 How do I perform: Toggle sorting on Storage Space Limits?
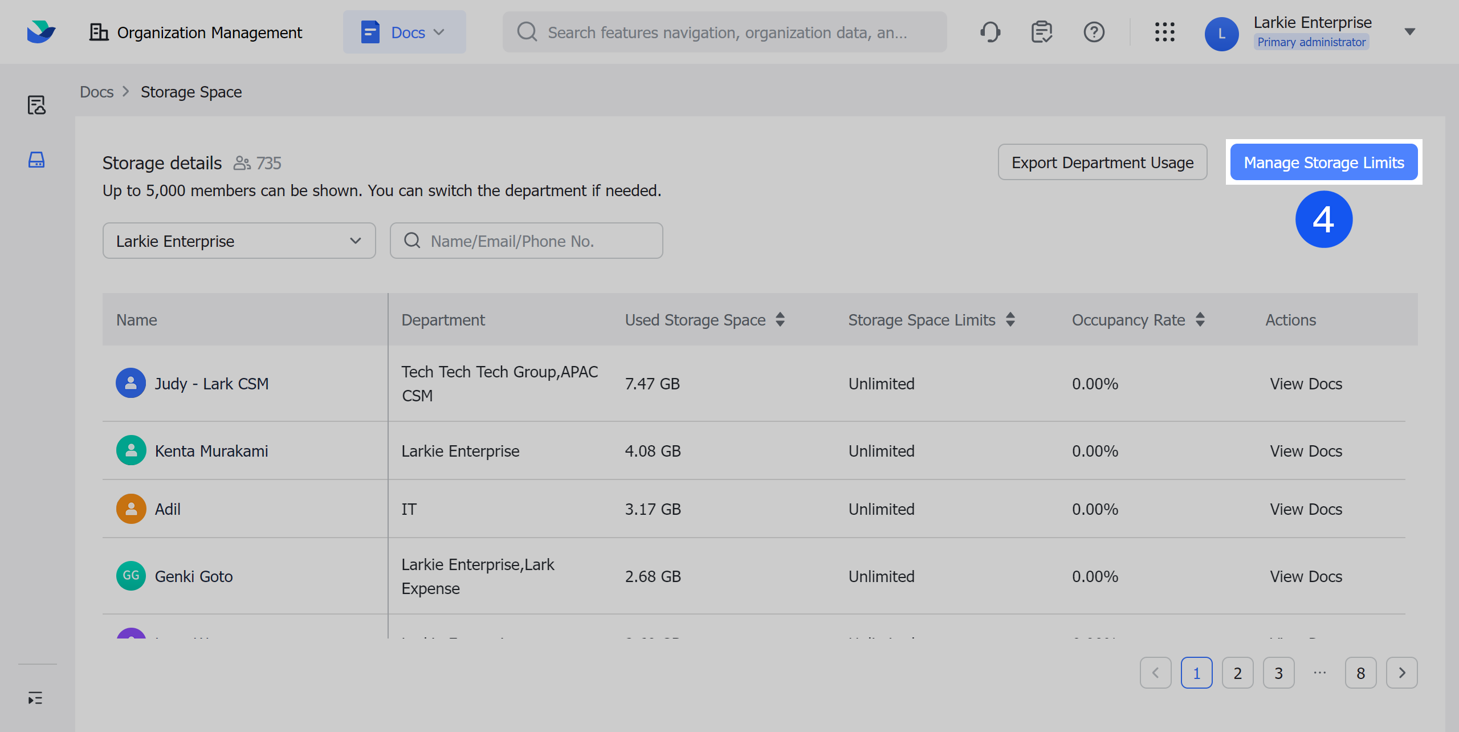(x=1010, y=320)
